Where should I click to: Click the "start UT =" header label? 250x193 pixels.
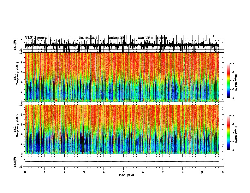[146, 38]
